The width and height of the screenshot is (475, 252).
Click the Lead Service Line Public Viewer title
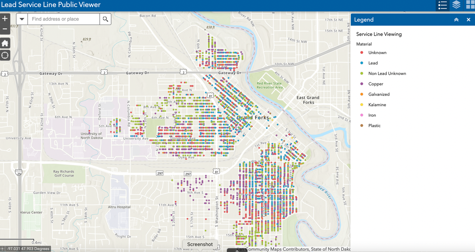(x=51, y=5)
